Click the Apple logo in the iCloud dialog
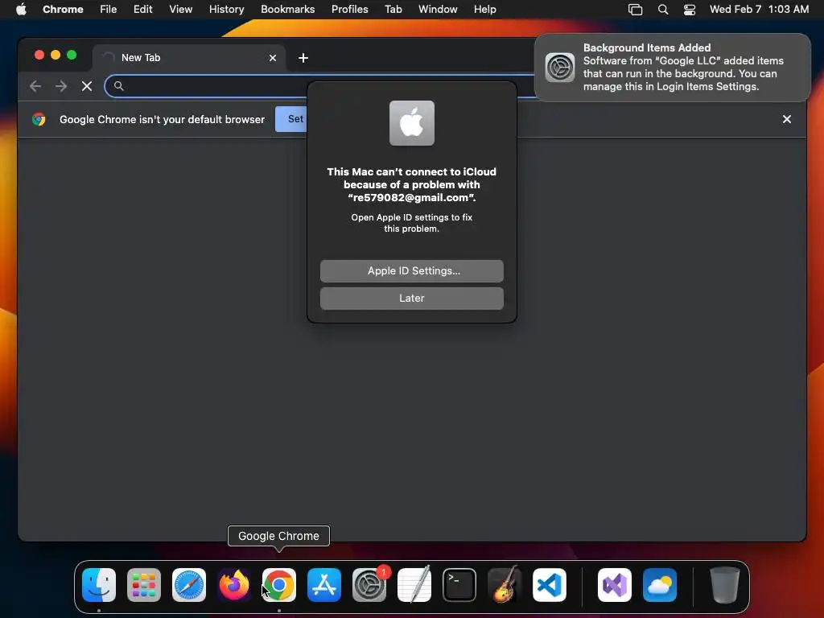Viewport: 824px width, 618px height. (x=411, y=123)
